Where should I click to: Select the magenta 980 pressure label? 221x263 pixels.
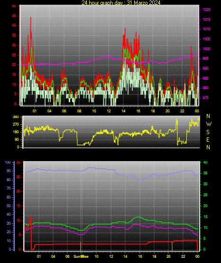205,88
